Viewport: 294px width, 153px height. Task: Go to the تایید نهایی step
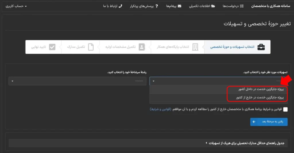tap(43, 47)
